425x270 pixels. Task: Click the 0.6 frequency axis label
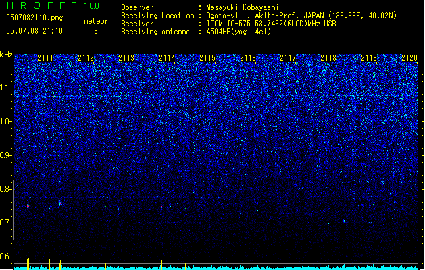[6, 256]
